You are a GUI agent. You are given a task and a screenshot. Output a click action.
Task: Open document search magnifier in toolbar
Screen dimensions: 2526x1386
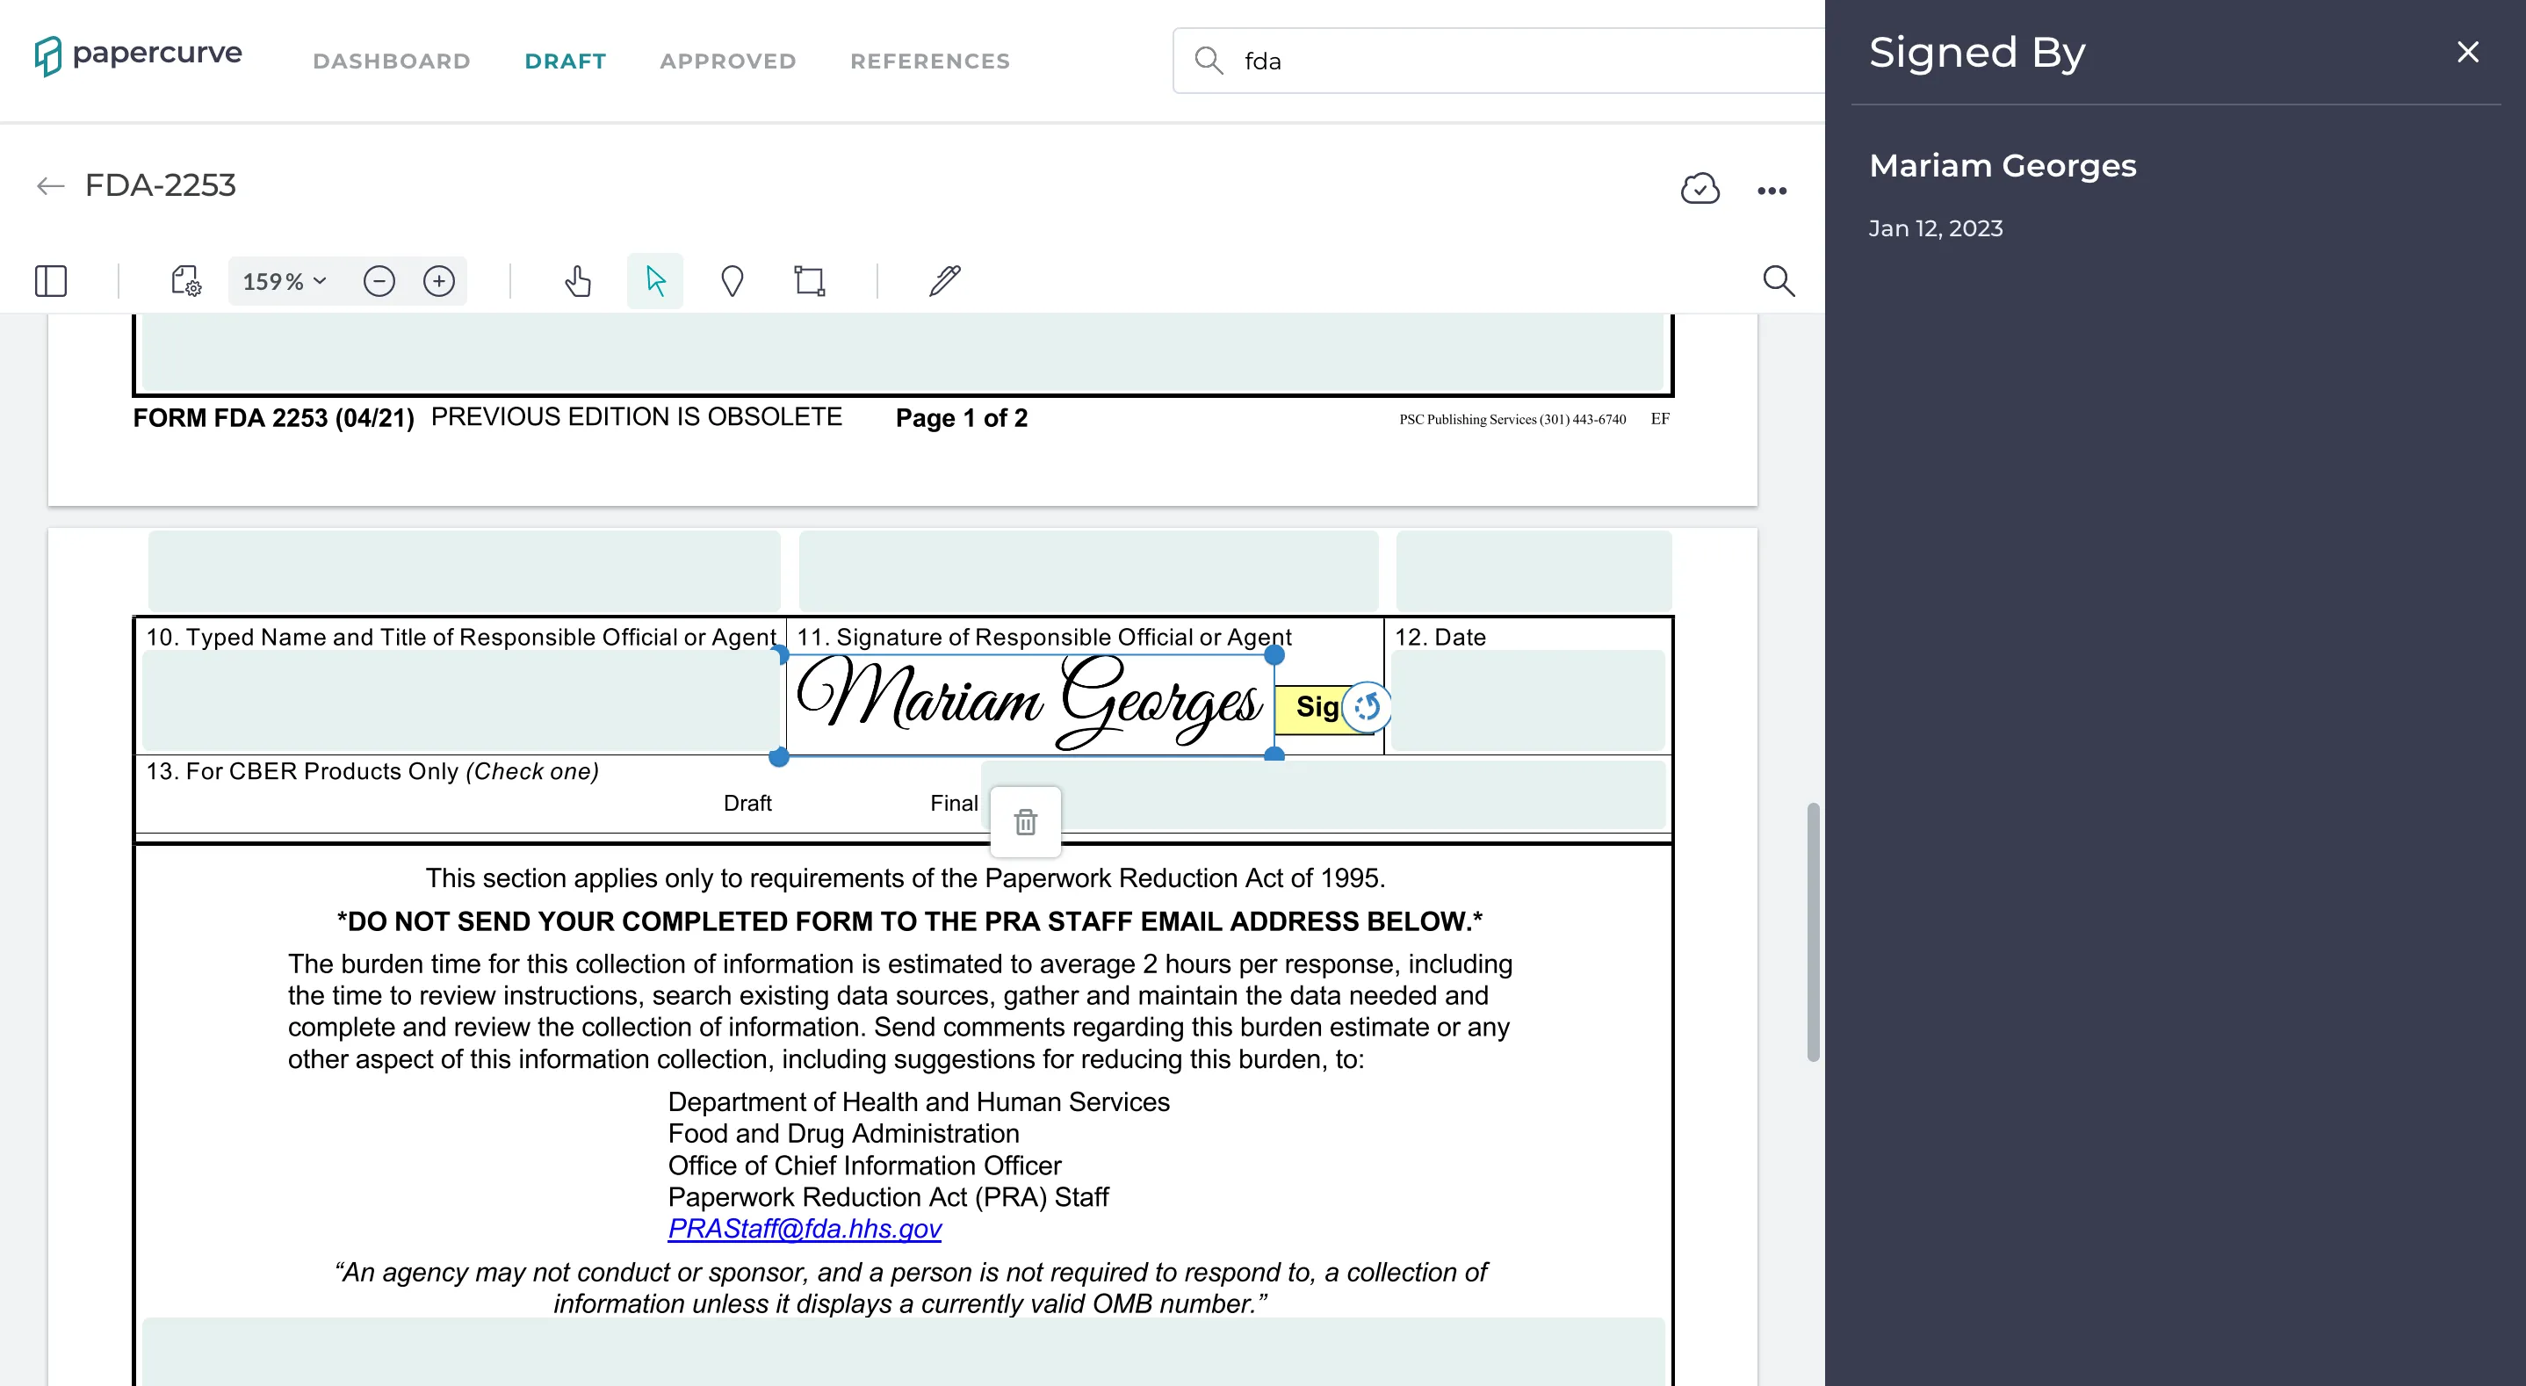point(1778,280)
